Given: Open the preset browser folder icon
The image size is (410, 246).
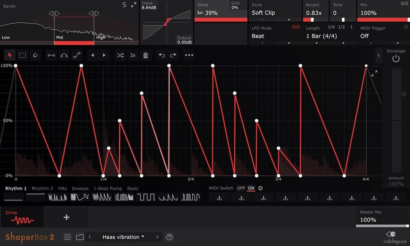Looking at the screenshot, I should (x=80, y=237).
